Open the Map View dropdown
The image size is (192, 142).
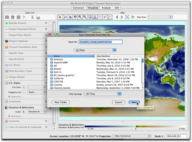[160, 17]
